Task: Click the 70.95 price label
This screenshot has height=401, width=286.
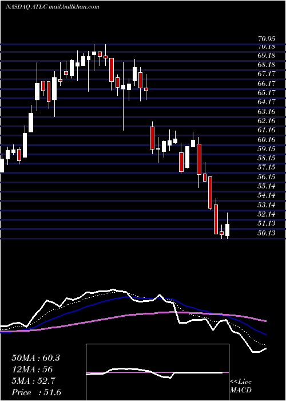Action: point(267,39)
